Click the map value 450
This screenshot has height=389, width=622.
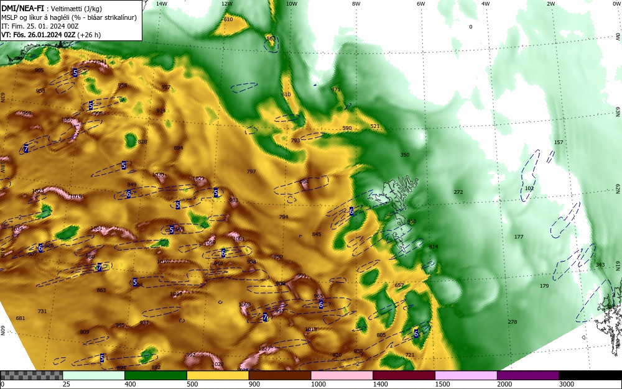click(x=412, y=221)
